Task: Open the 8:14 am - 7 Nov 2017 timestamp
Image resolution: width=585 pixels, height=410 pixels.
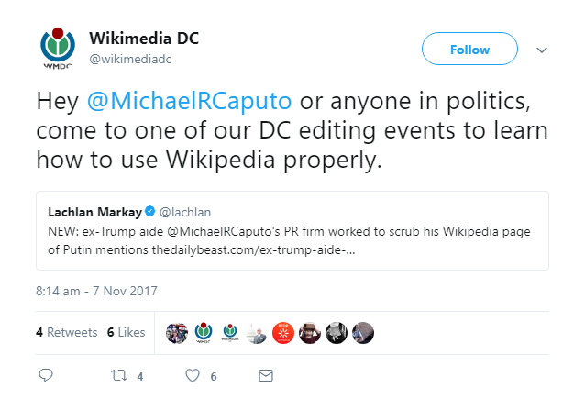Action: click(97, 291)
